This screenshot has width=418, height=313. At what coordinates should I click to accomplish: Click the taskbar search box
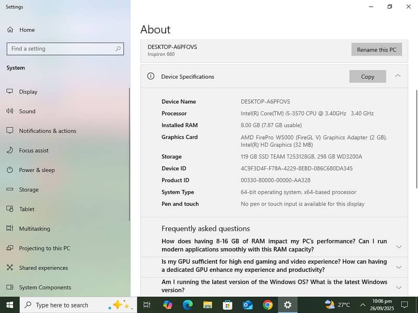78,305
